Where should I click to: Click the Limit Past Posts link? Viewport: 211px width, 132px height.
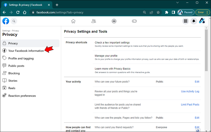click(x=190, y=104)
